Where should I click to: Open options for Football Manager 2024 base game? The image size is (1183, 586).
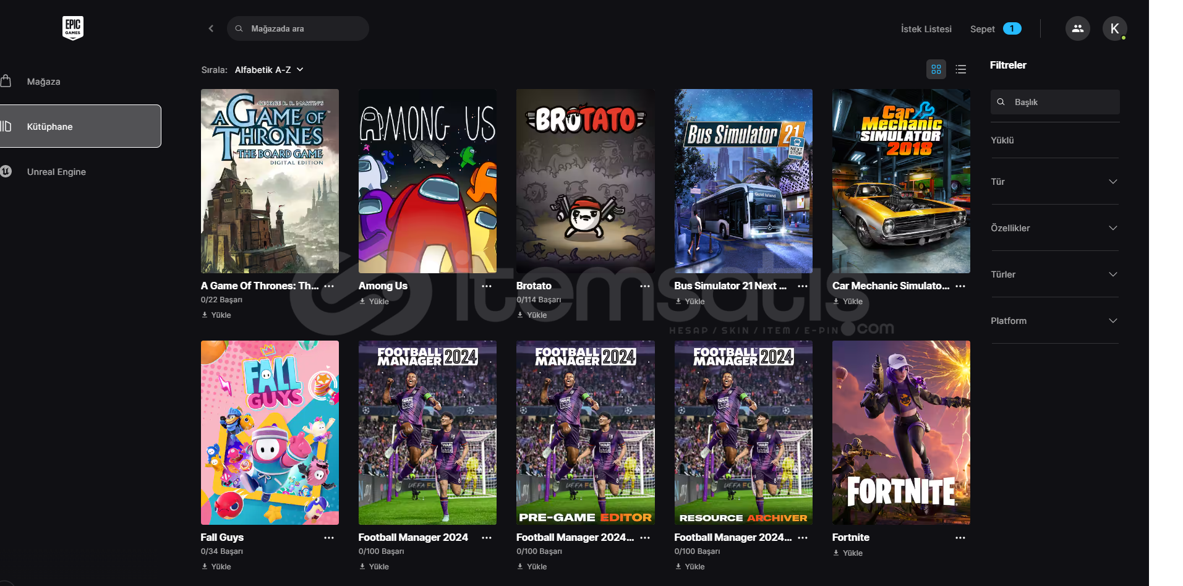(x=487, y=538)
